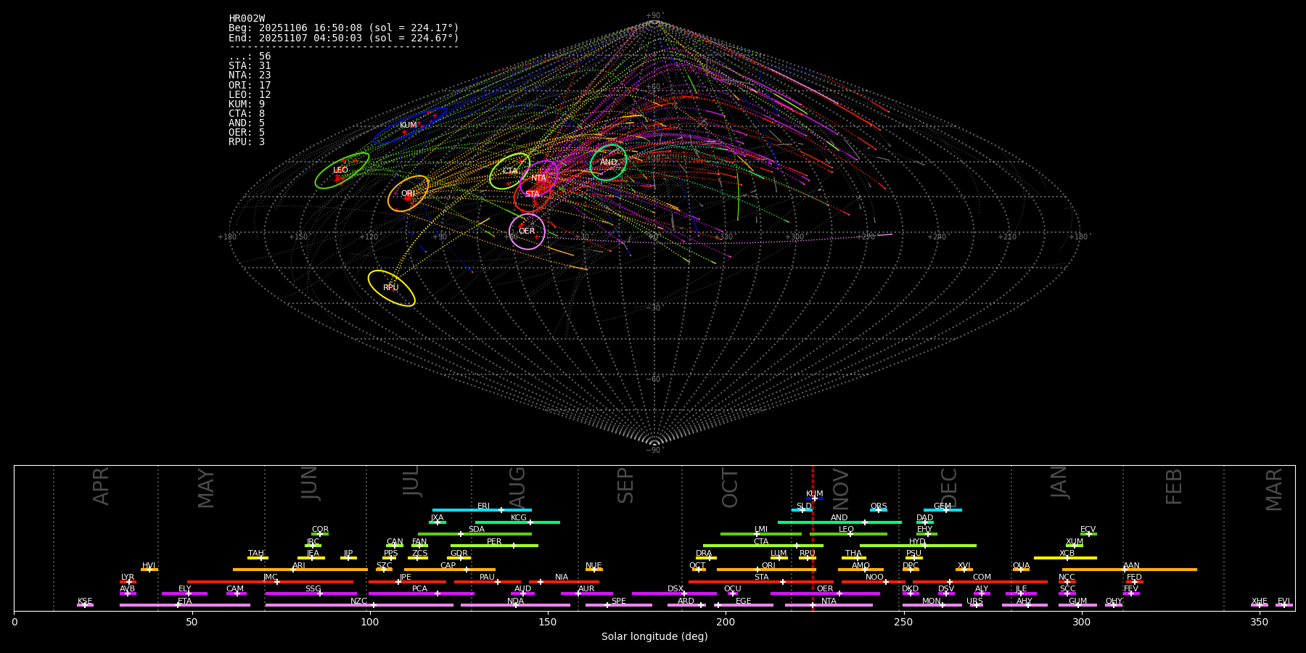Click the NZC shower label in timeline

point(358,601)
